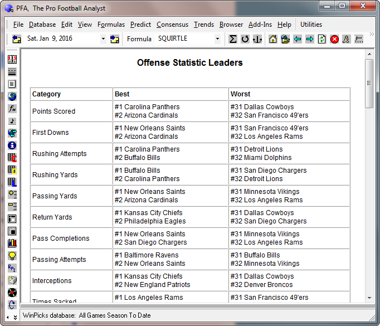Click the blue curved arrow sidebar icon

pyautogui.click(x=12, y=305)
